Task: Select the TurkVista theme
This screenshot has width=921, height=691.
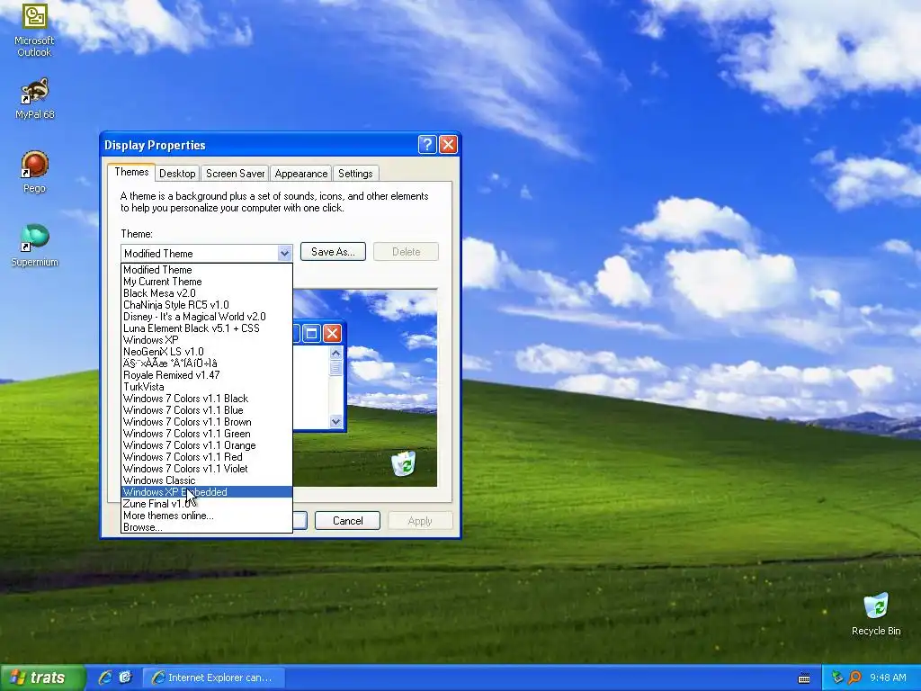Action: point(206,387)
